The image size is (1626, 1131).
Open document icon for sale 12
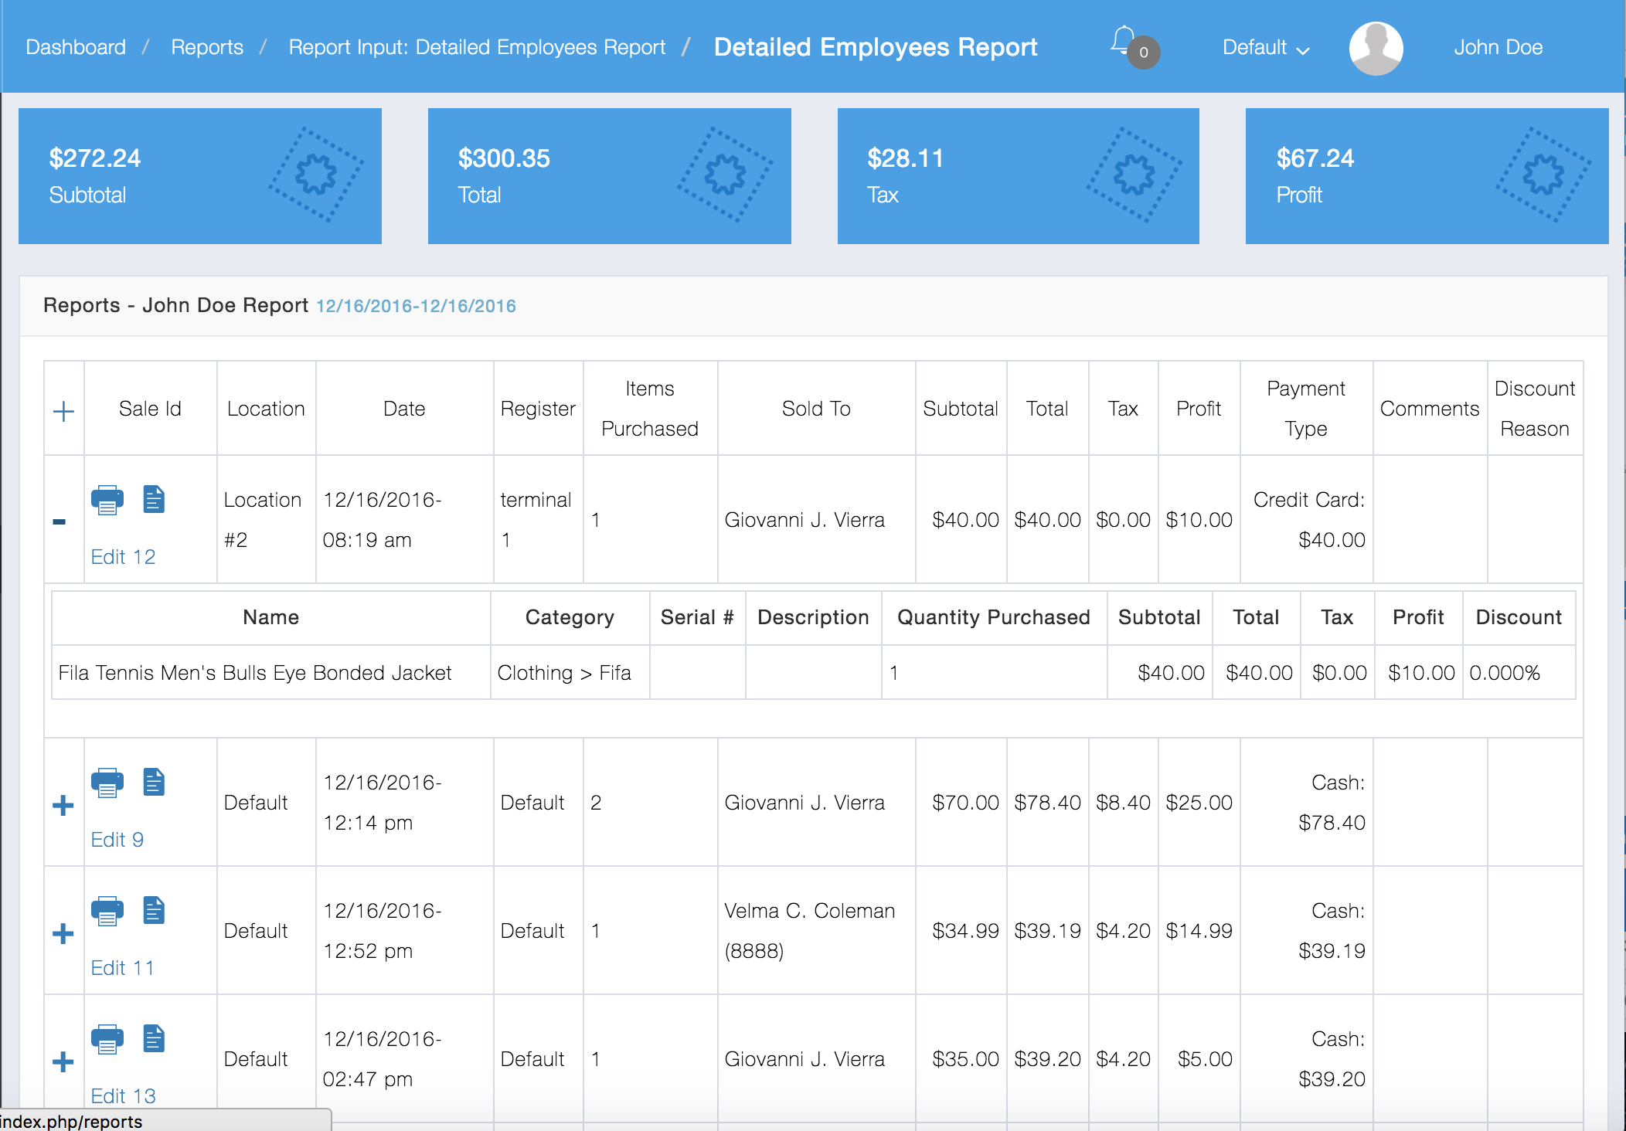[x=154, y=500]
